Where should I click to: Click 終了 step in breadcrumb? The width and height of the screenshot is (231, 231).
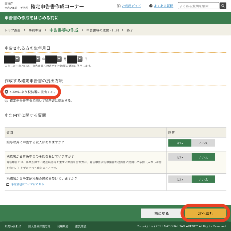130,30
